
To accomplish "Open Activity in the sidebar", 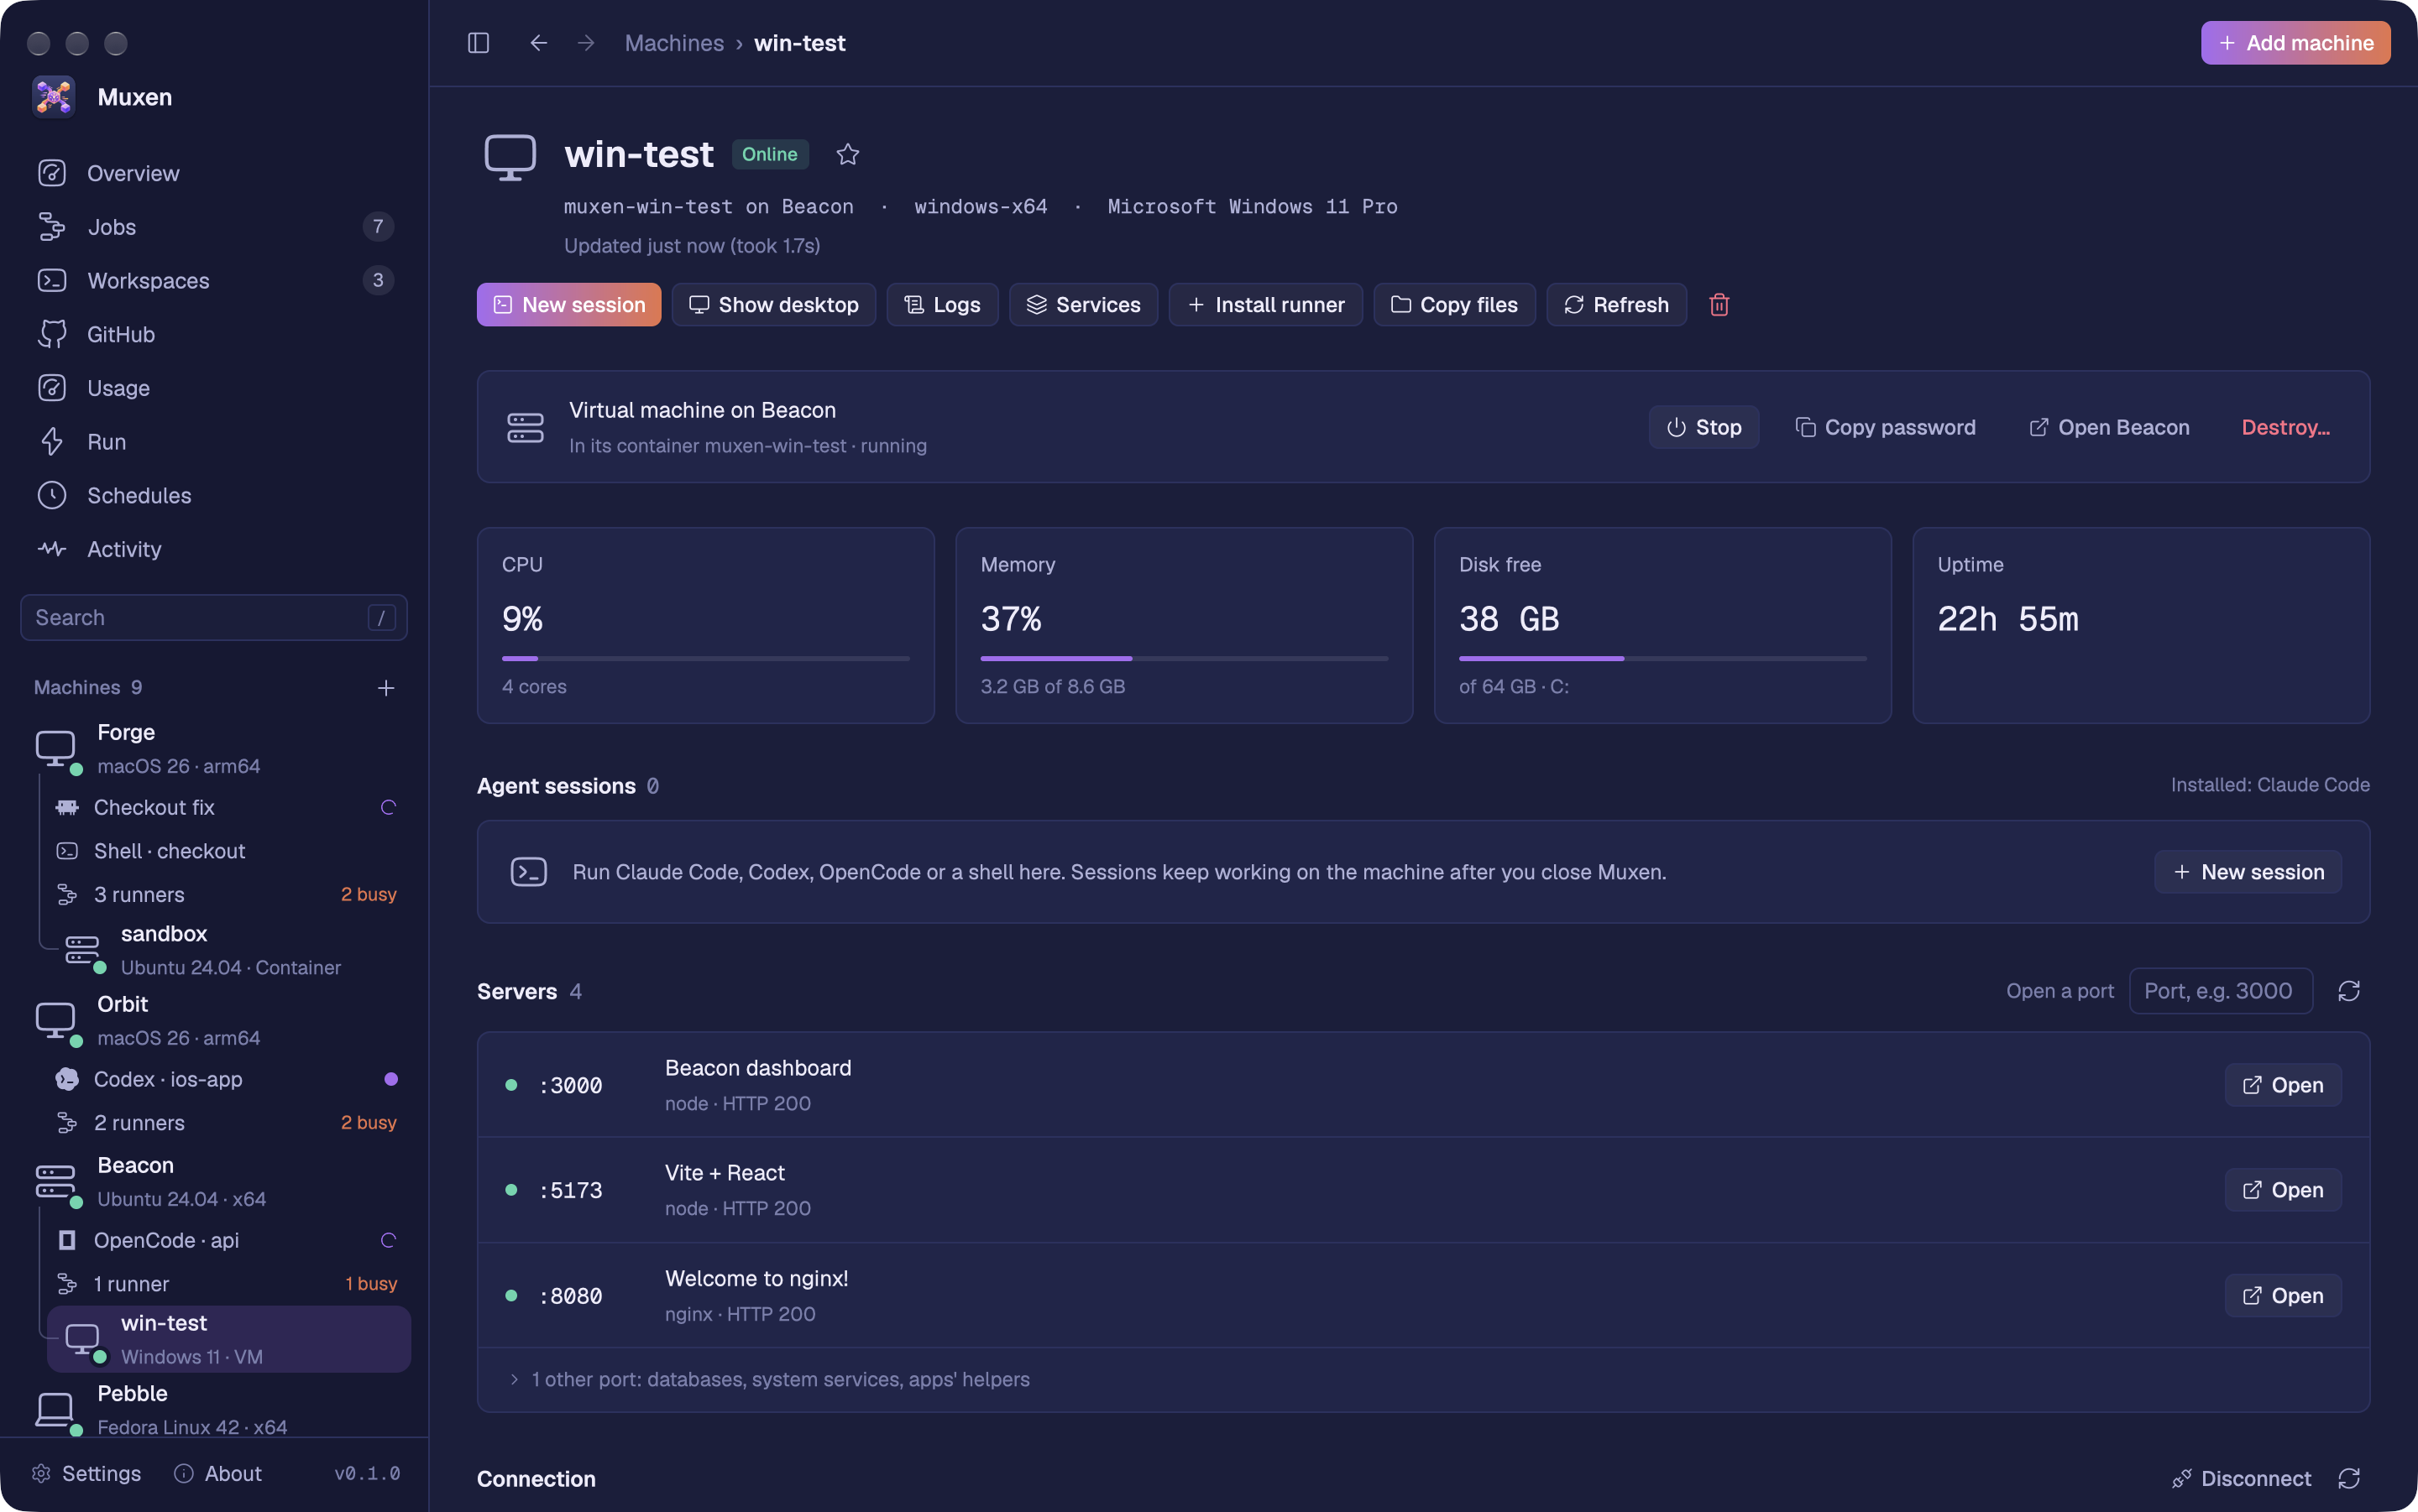I will [x=213, y=549].
